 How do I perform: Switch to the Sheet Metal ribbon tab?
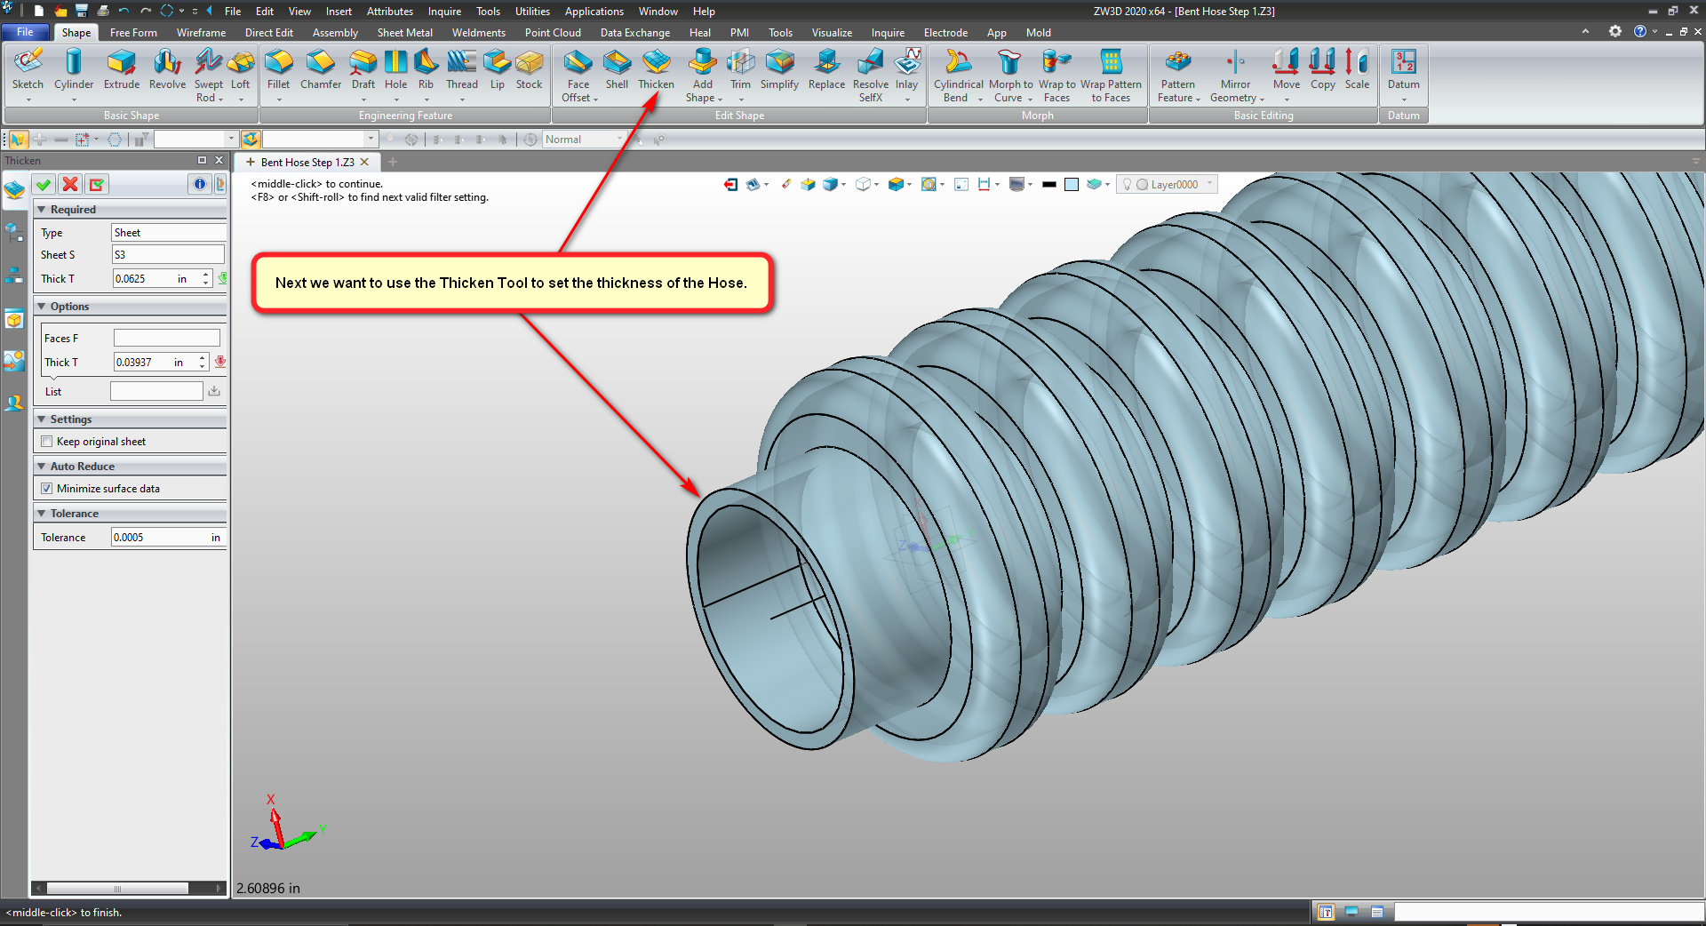coord(404,33)
